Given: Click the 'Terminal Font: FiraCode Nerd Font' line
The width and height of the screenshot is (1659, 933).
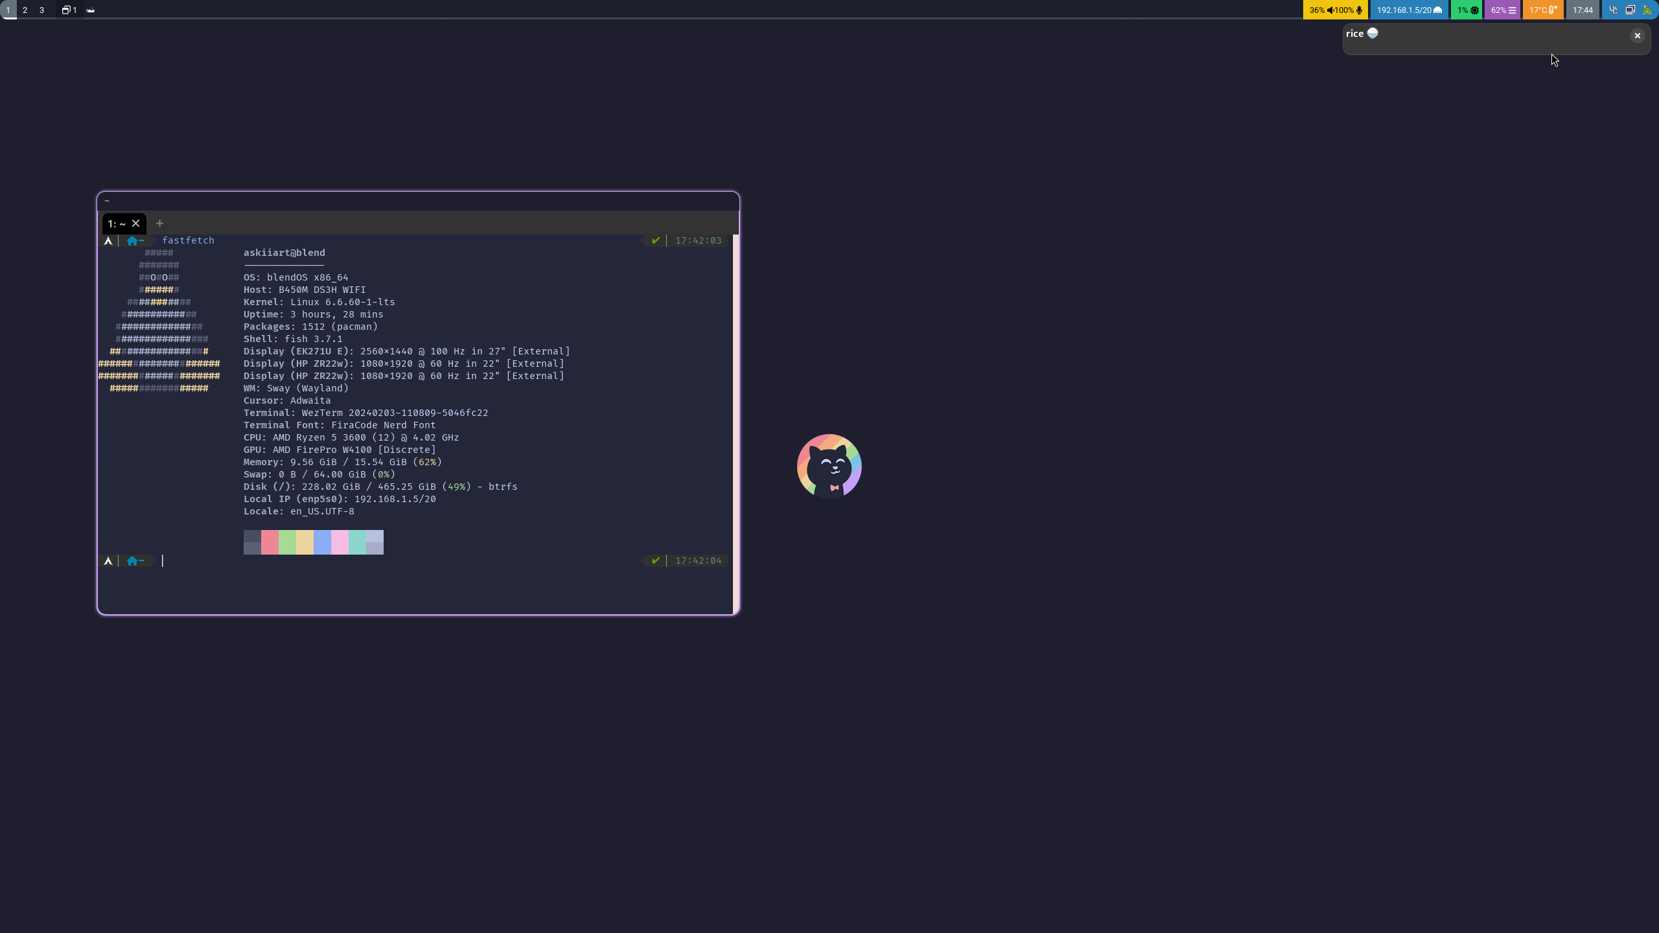Looking at the screenshot, I should coord(340,425).
